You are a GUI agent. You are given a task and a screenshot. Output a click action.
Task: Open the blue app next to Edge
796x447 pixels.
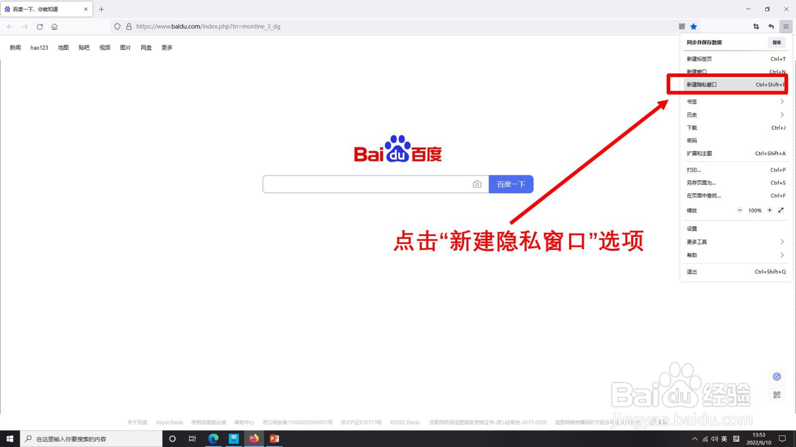click(234, 439)
